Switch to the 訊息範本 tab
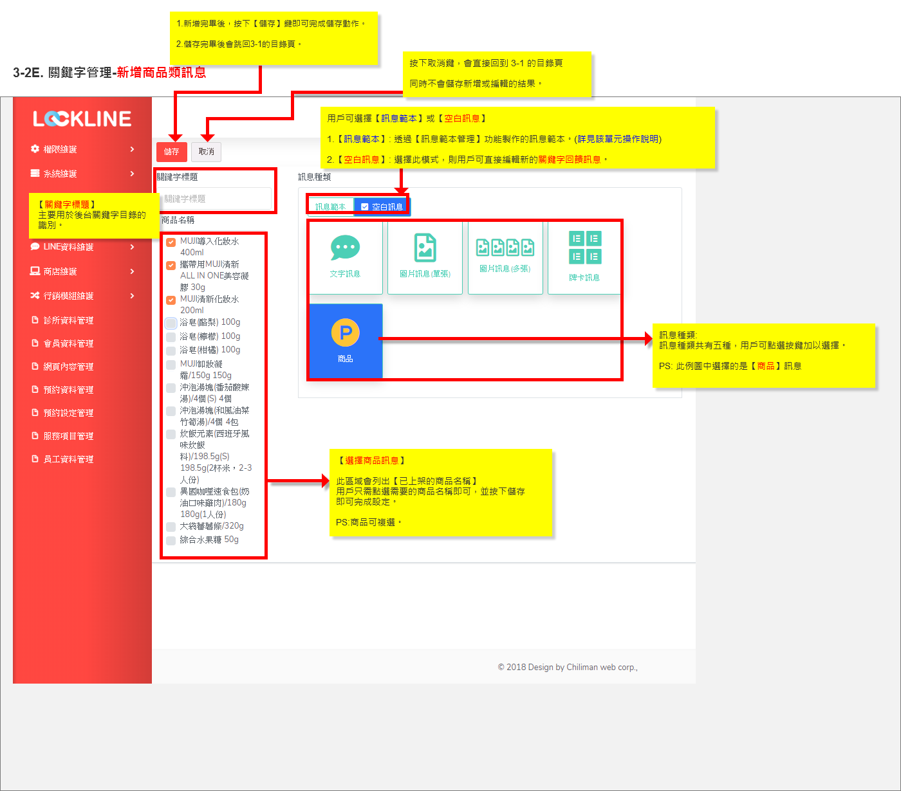This screenshot has height=791, width=901. point(331,206)
